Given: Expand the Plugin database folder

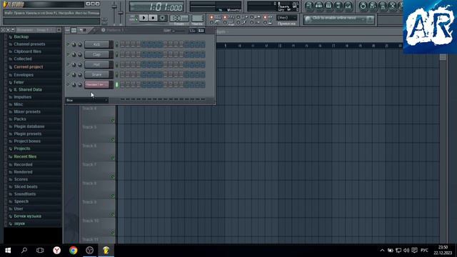Looking at the screenshot, I should point(29,126).
